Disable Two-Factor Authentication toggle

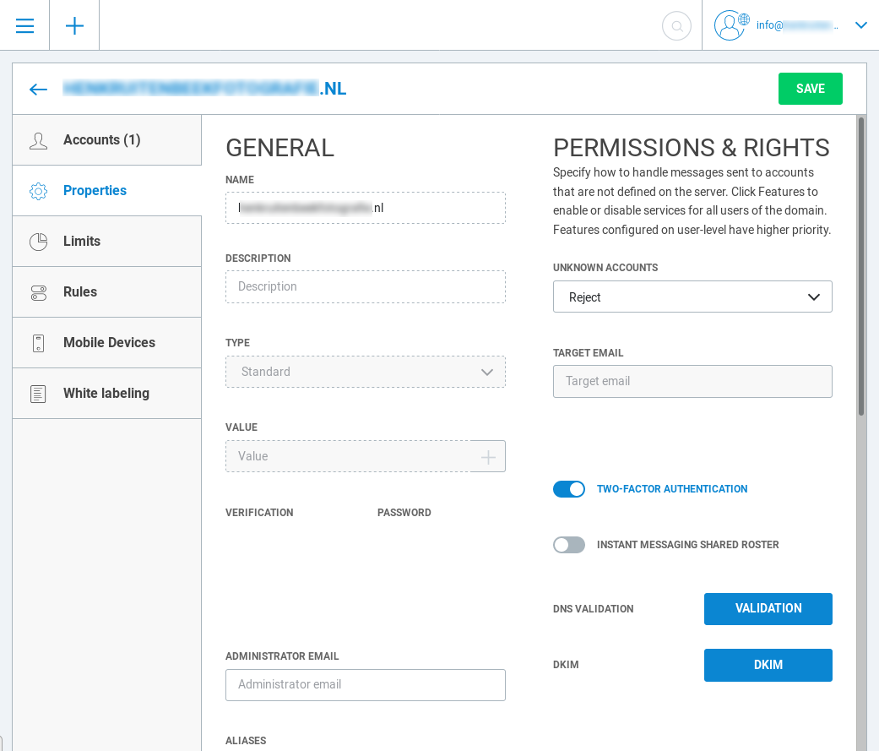[569, 489]
